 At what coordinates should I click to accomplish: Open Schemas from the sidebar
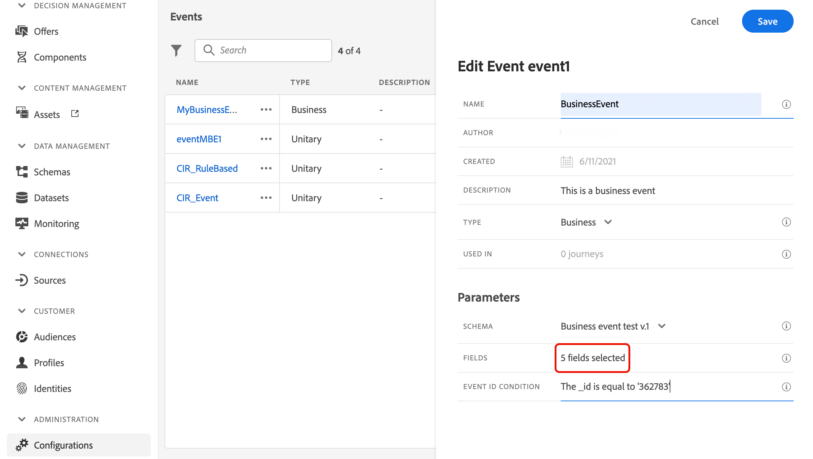[52, 172]
